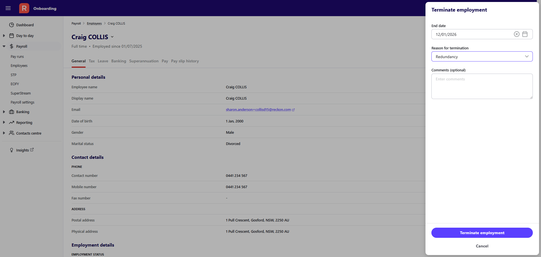
Task: Click the Date of birth value 1 Jan, 2000
Action: [234, 121]
